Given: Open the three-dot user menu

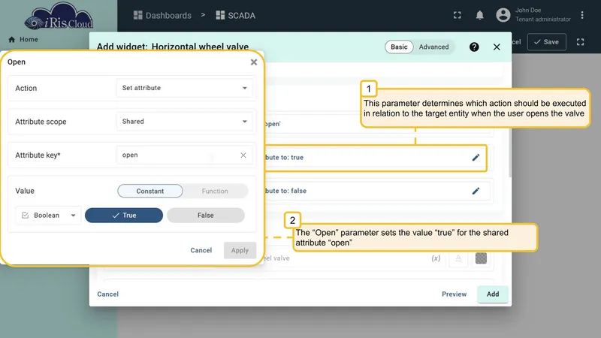Looking at the screenshot, I should pyautogui.click(x=581, y=15).
